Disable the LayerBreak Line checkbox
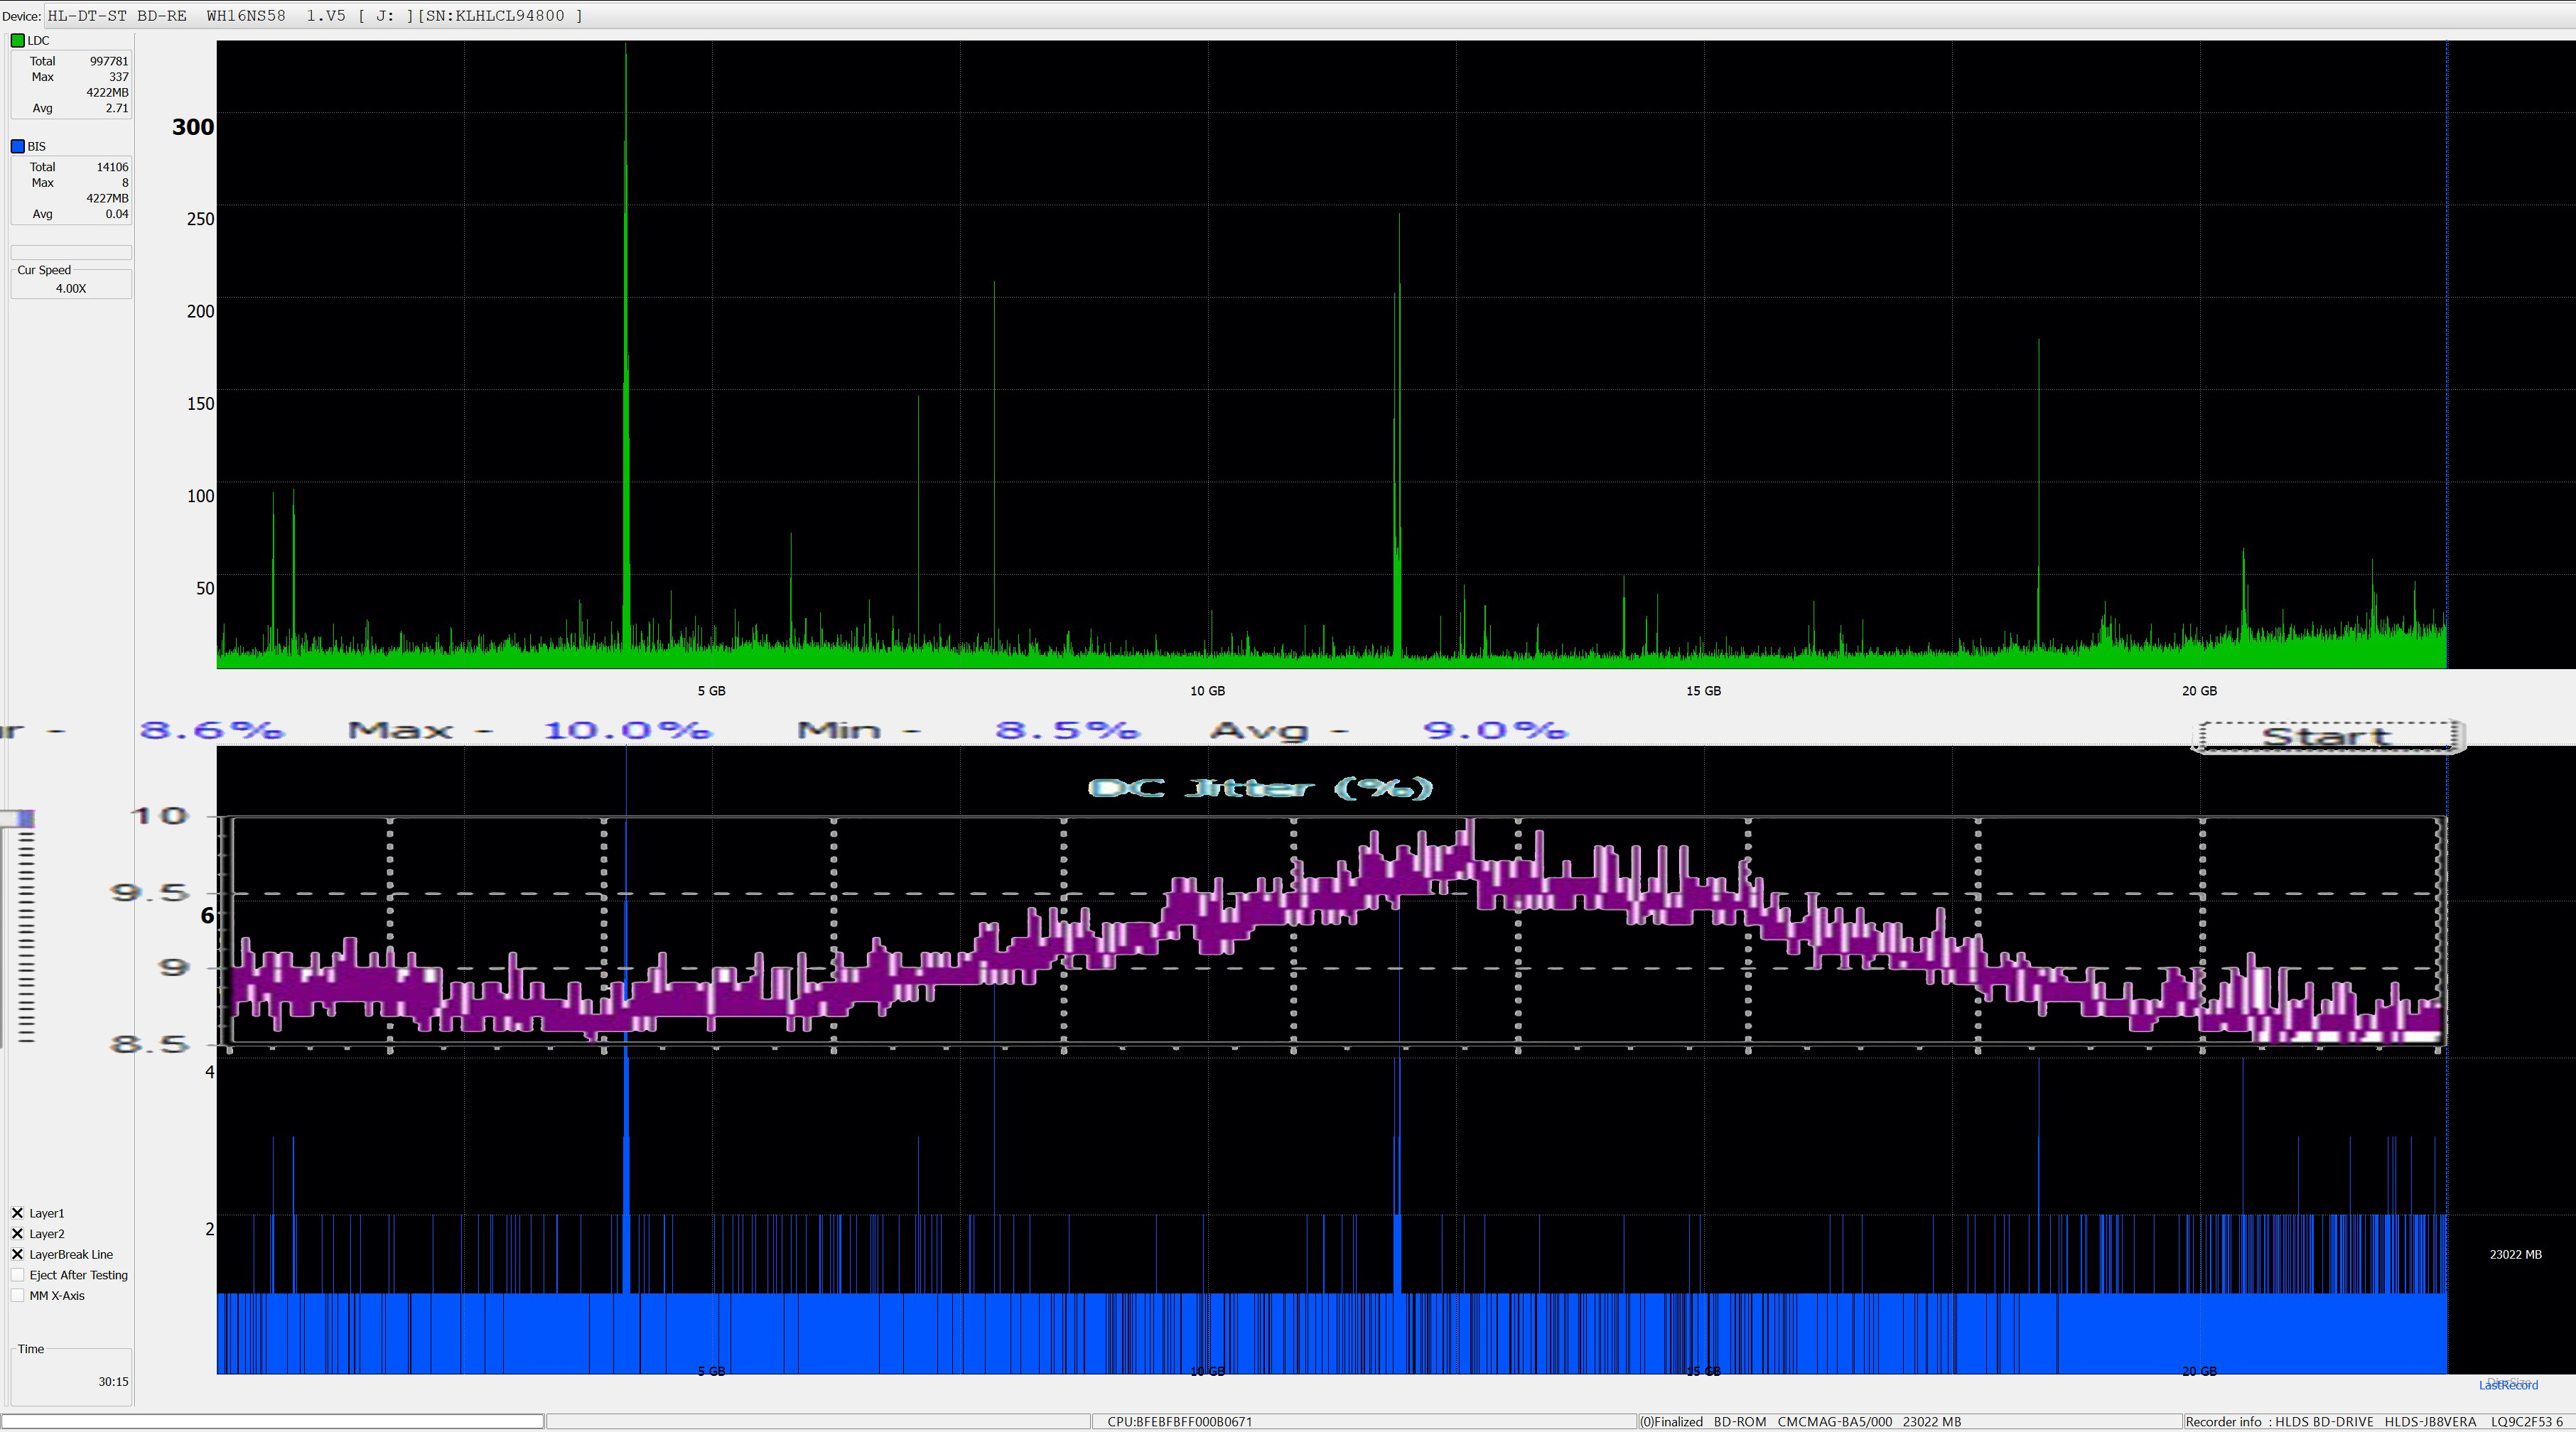The image size is (2576, 1432). tap(17, 1254)
